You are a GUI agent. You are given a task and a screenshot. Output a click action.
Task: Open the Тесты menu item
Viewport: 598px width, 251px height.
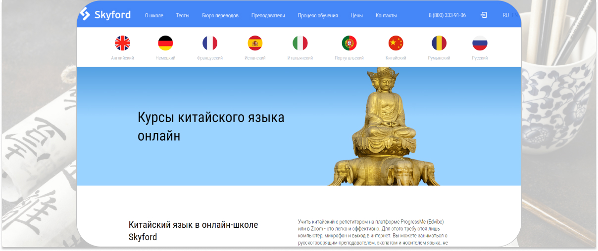click(183, 16)
